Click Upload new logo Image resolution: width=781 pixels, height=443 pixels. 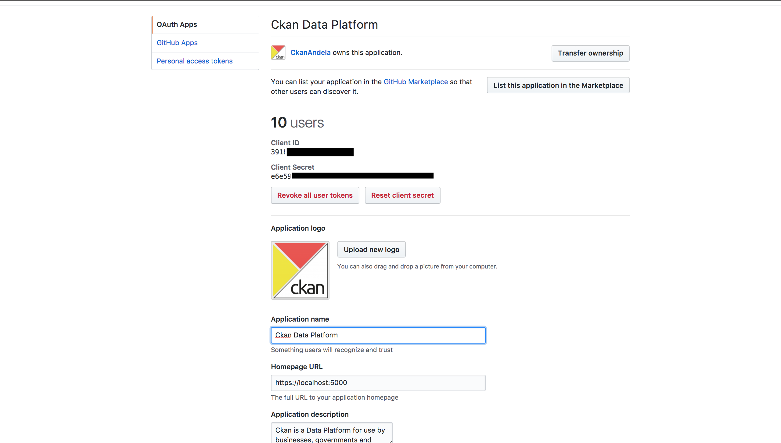(x=371, y=249)
